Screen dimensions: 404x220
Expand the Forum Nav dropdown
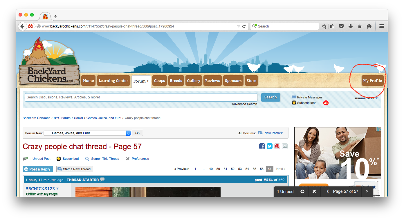point(128,133)
